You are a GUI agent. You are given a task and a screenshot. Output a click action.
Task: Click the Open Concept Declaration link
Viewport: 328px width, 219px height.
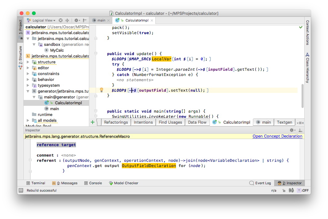(277, 136)
